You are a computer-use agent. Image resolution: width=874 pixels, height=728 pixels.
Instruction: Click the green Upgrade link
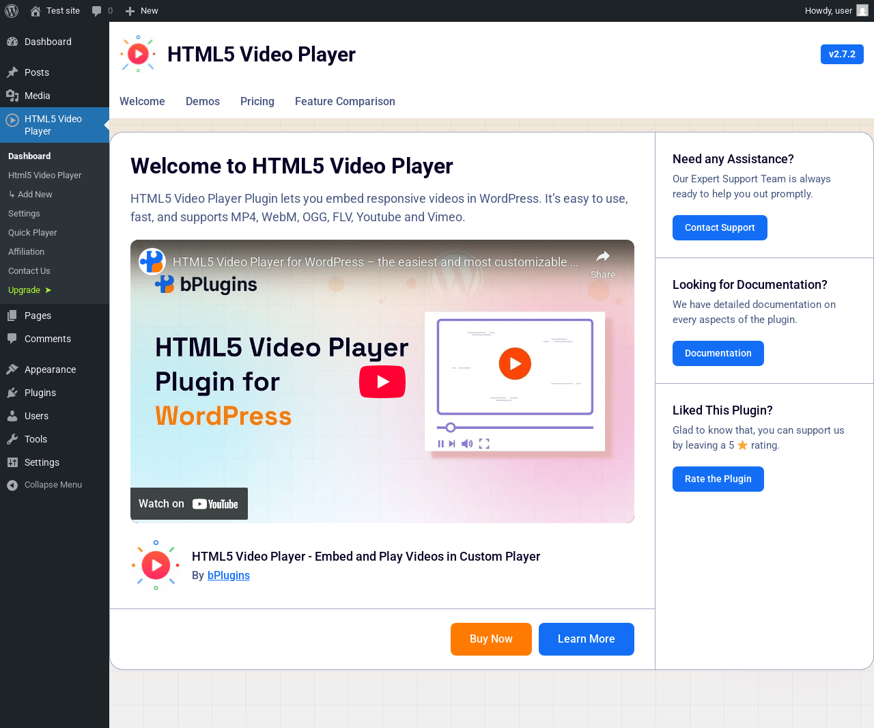coord(29,290)
